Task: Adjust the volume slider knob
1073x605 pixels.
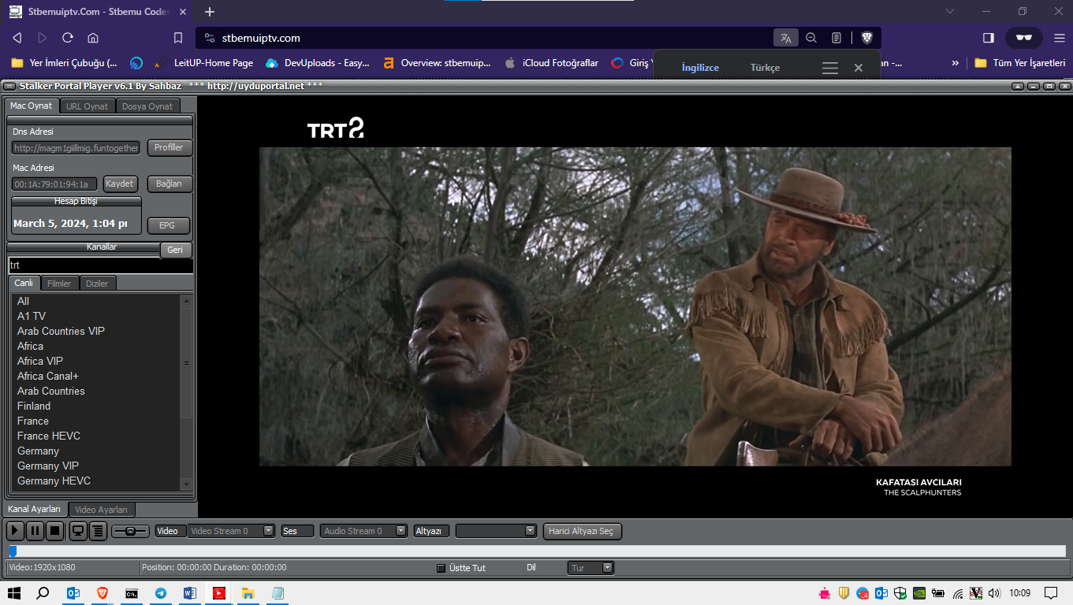Action: tap(130, 531)
